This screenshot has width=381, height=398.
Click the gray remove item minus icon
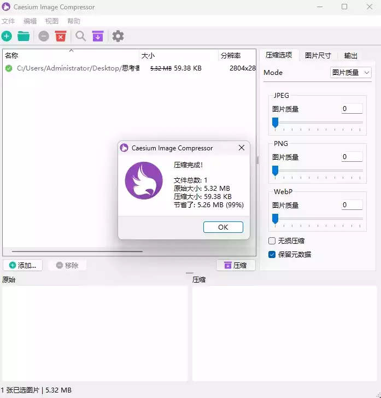[44, 37]
